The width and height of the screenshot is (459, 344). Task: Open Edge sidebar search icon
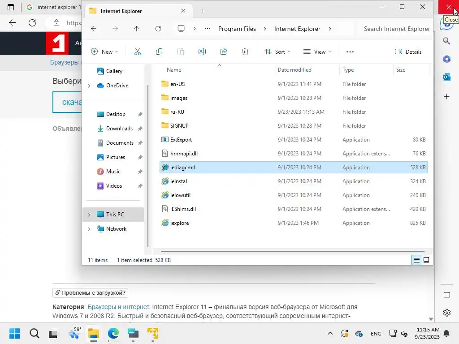click(x=446, y=41)
